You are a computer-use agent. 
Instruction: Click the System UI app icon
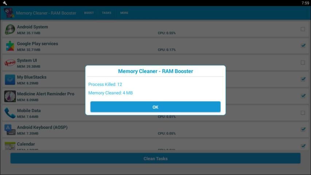[x=10, y=63]
